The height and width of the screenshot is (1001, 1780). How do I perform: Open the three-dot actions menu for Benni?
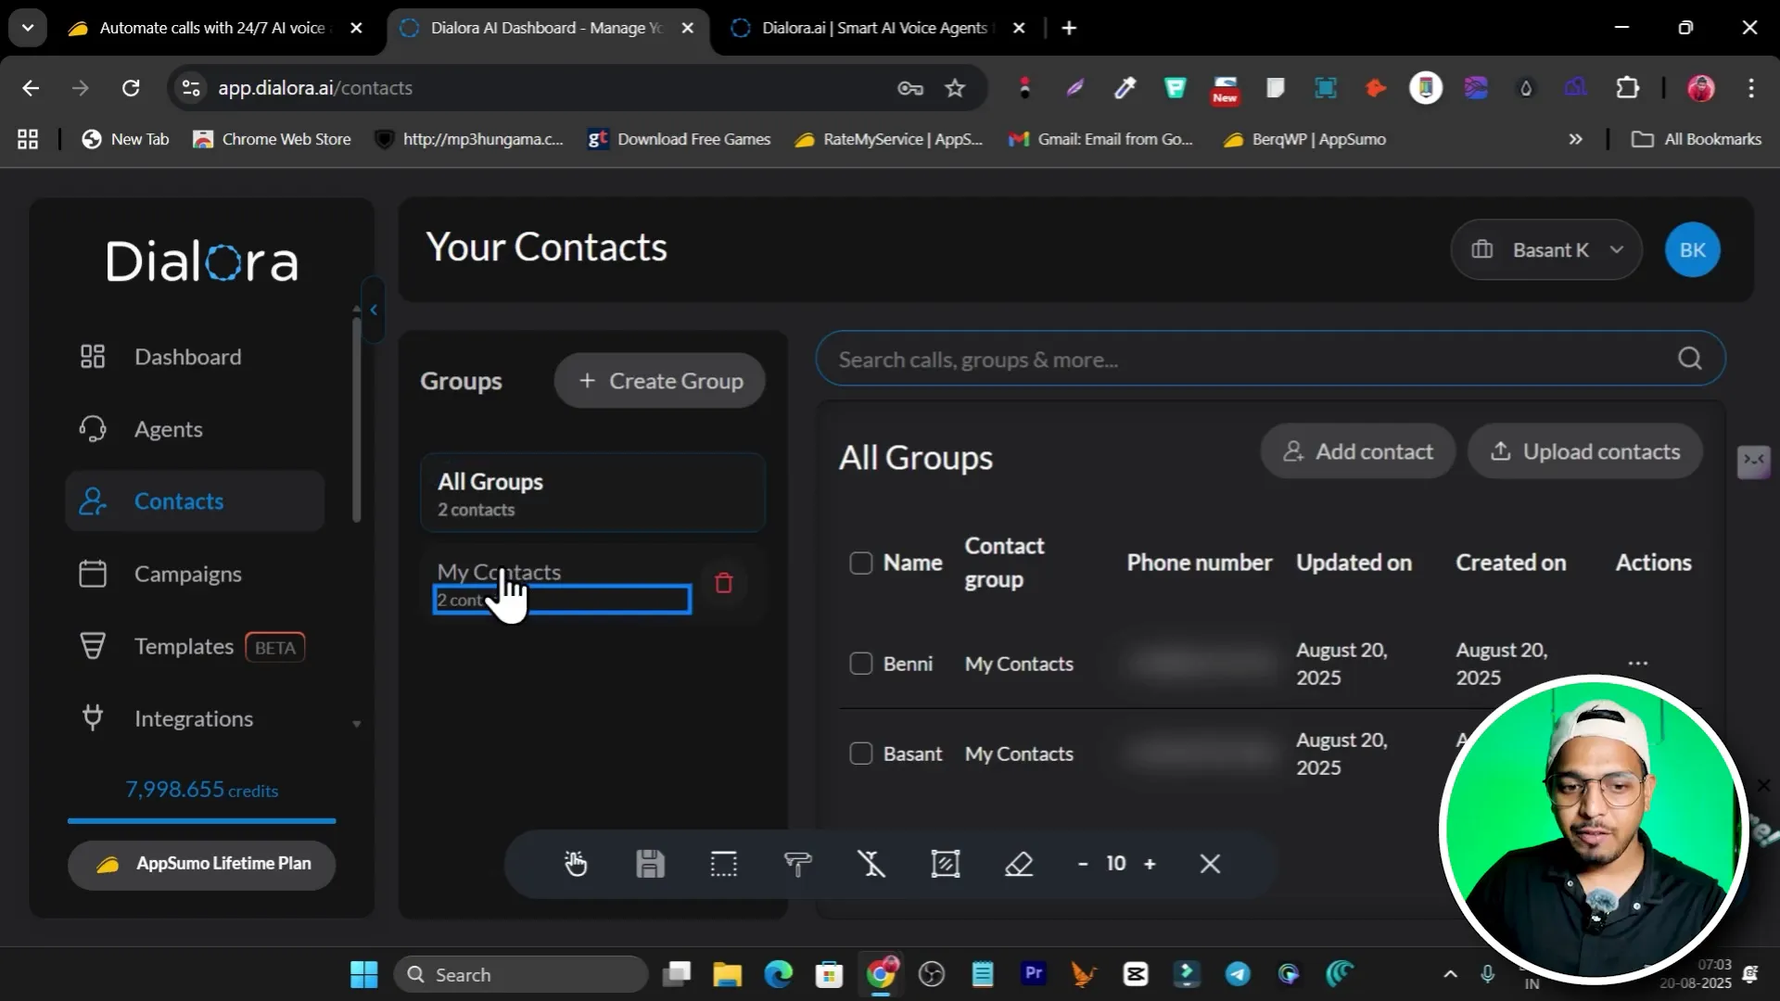(x=1637, y=664)
